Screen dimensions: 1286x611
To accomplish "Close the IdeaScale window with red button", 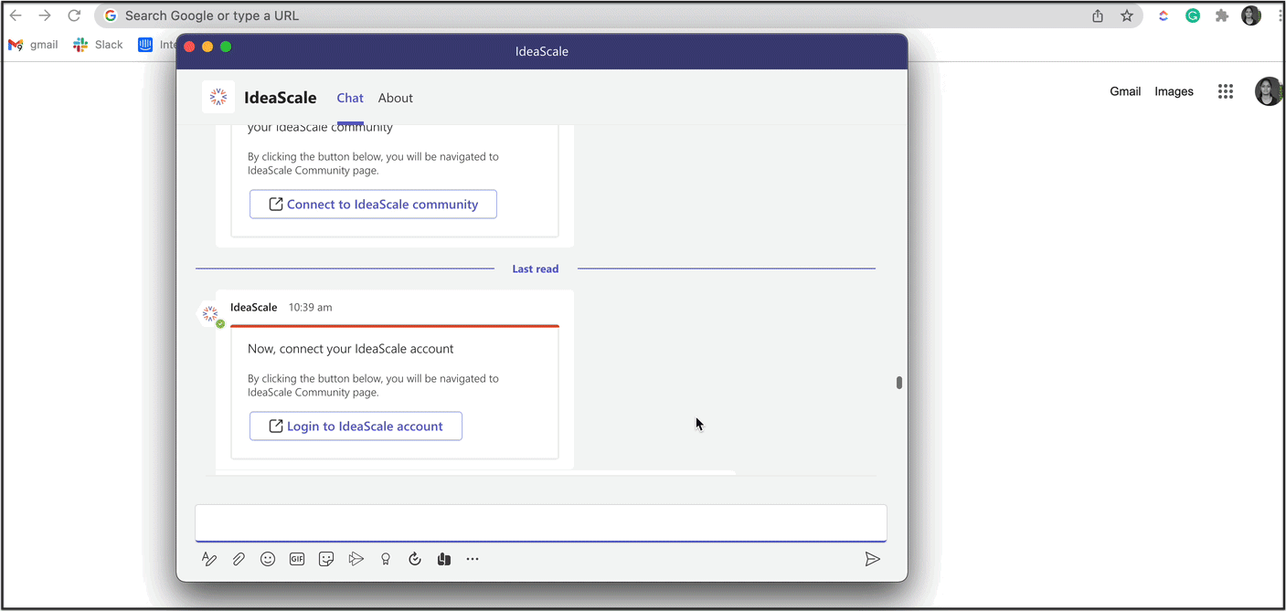I will (x=189, y=47).
